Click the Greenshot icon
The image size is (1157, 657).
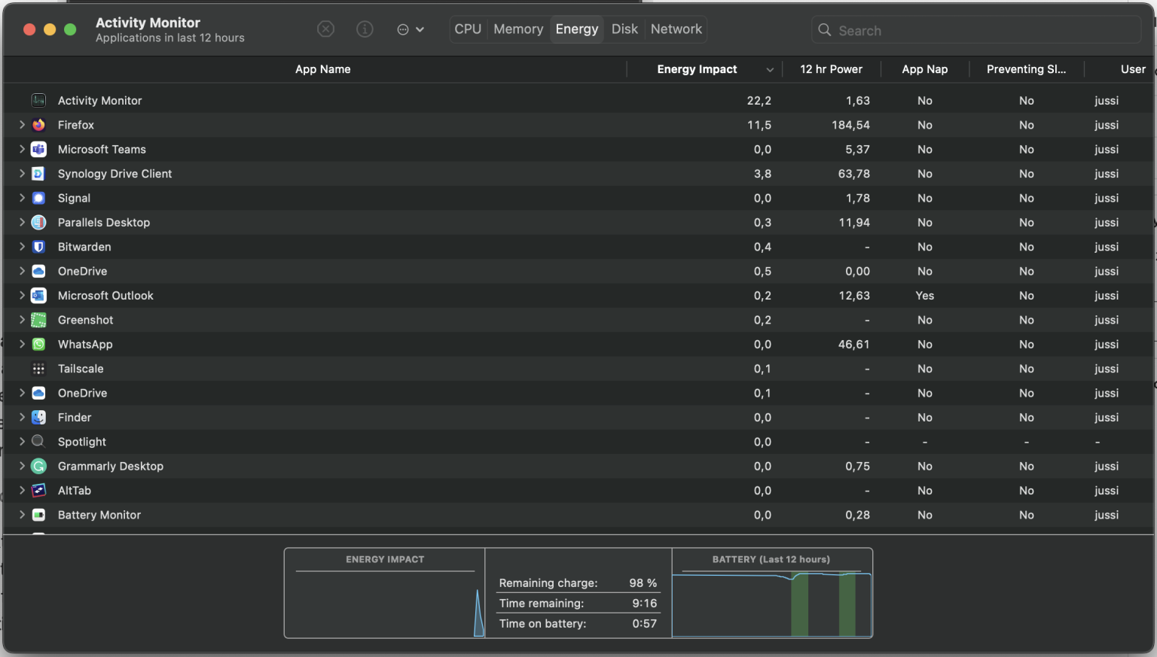coord(38,320)
